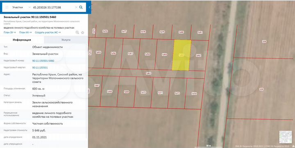The width and height of the screenshot is (295, 148).
Task: Click the parcel title Земельный участок 90:11:150501:5460
Action: [x=30, y=17]
